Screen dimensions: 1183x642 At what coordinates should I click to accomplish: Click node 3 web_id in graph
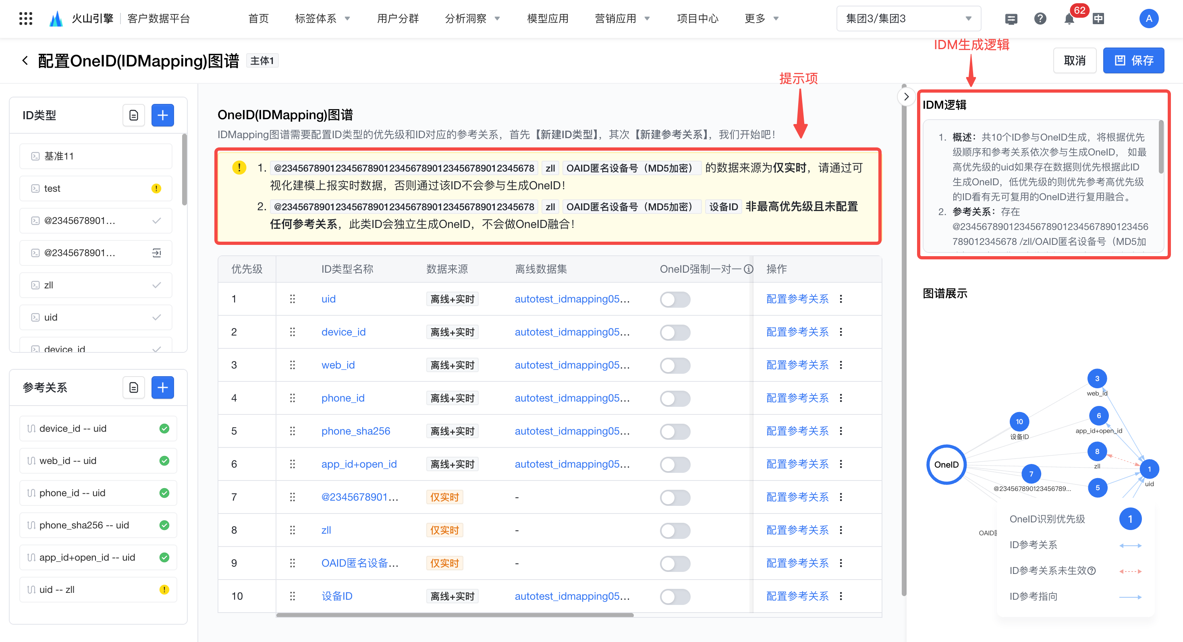[1097, 379]
